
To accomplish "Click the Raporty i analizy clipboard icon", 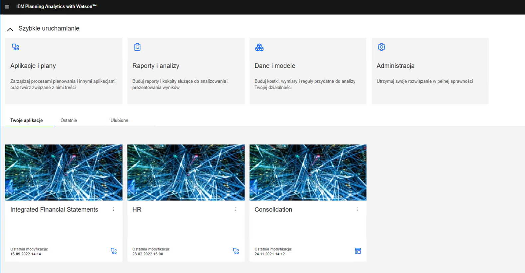I will (137, 47).
